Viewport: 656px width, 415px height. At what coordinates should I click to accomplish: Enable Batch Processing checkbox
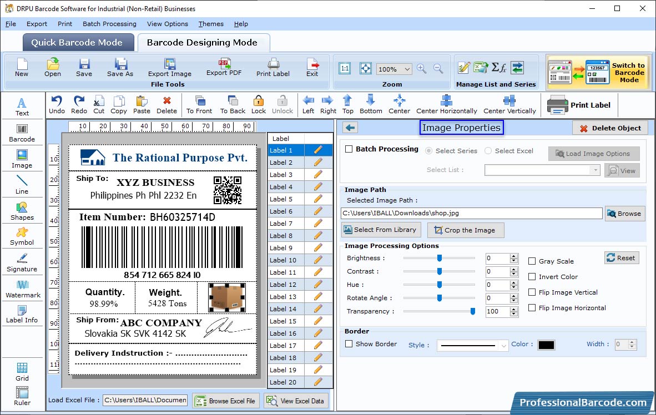349,149
